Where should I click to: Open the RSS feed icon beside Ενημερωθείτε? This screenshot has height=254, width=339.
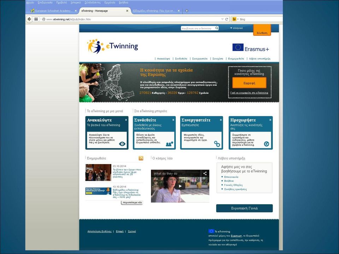click(x=141, y=158)
